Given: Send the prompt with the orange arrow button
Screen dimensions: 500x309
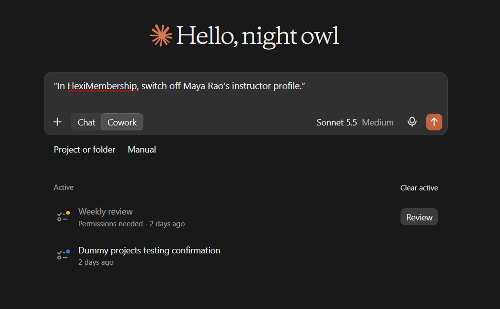Looking at the screenshot, I should 434,122.
